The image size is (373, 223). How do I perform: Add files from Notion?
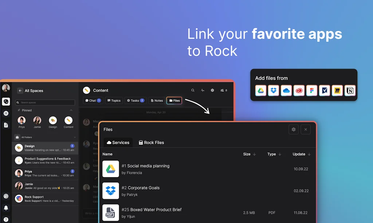click(x=350, y=90)
